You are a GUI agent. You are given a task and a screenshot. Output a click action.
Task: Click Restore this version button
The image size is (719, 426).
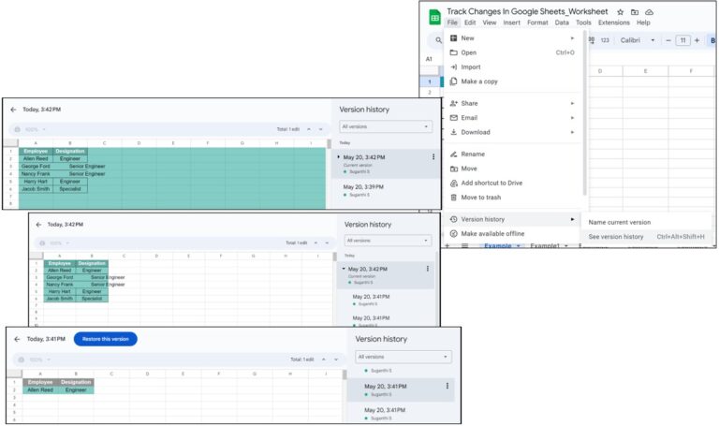tap(106, 339)
